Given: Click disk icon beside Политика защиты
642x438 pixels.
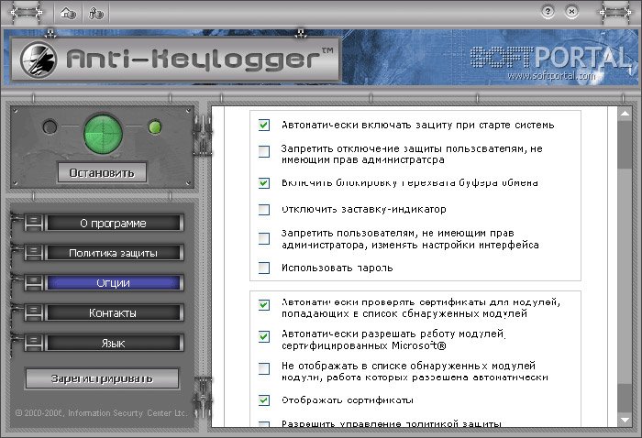Looking at the screenshot, I should [x=34, y=253].
